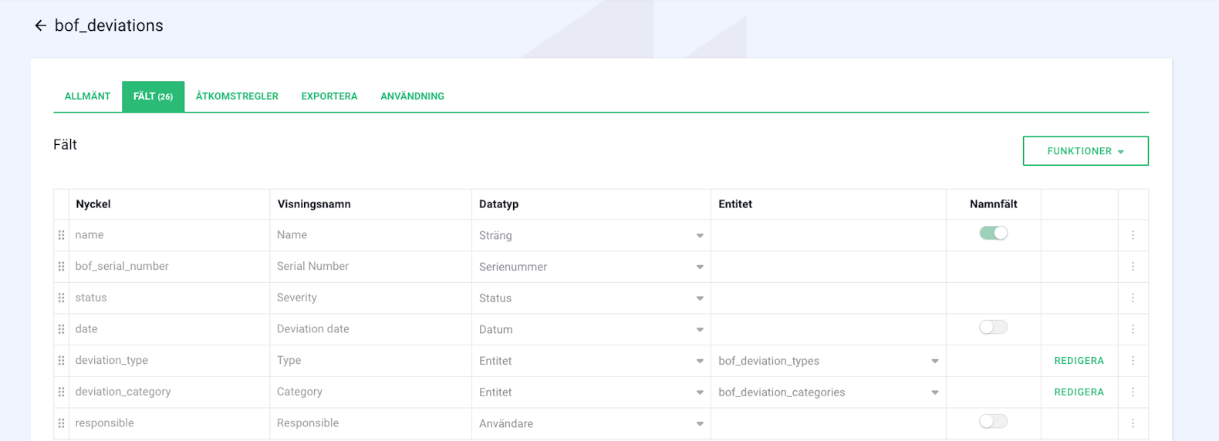This screenshot has height=441, width=1219.
Task: Click Redigera for deviation_category row
Action: click(1079, 392)
